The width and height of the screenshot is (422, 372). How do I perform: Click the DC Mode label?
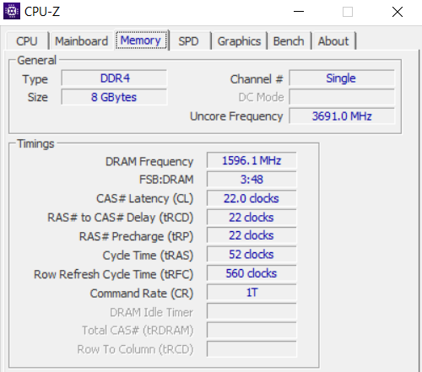point(262,97)
